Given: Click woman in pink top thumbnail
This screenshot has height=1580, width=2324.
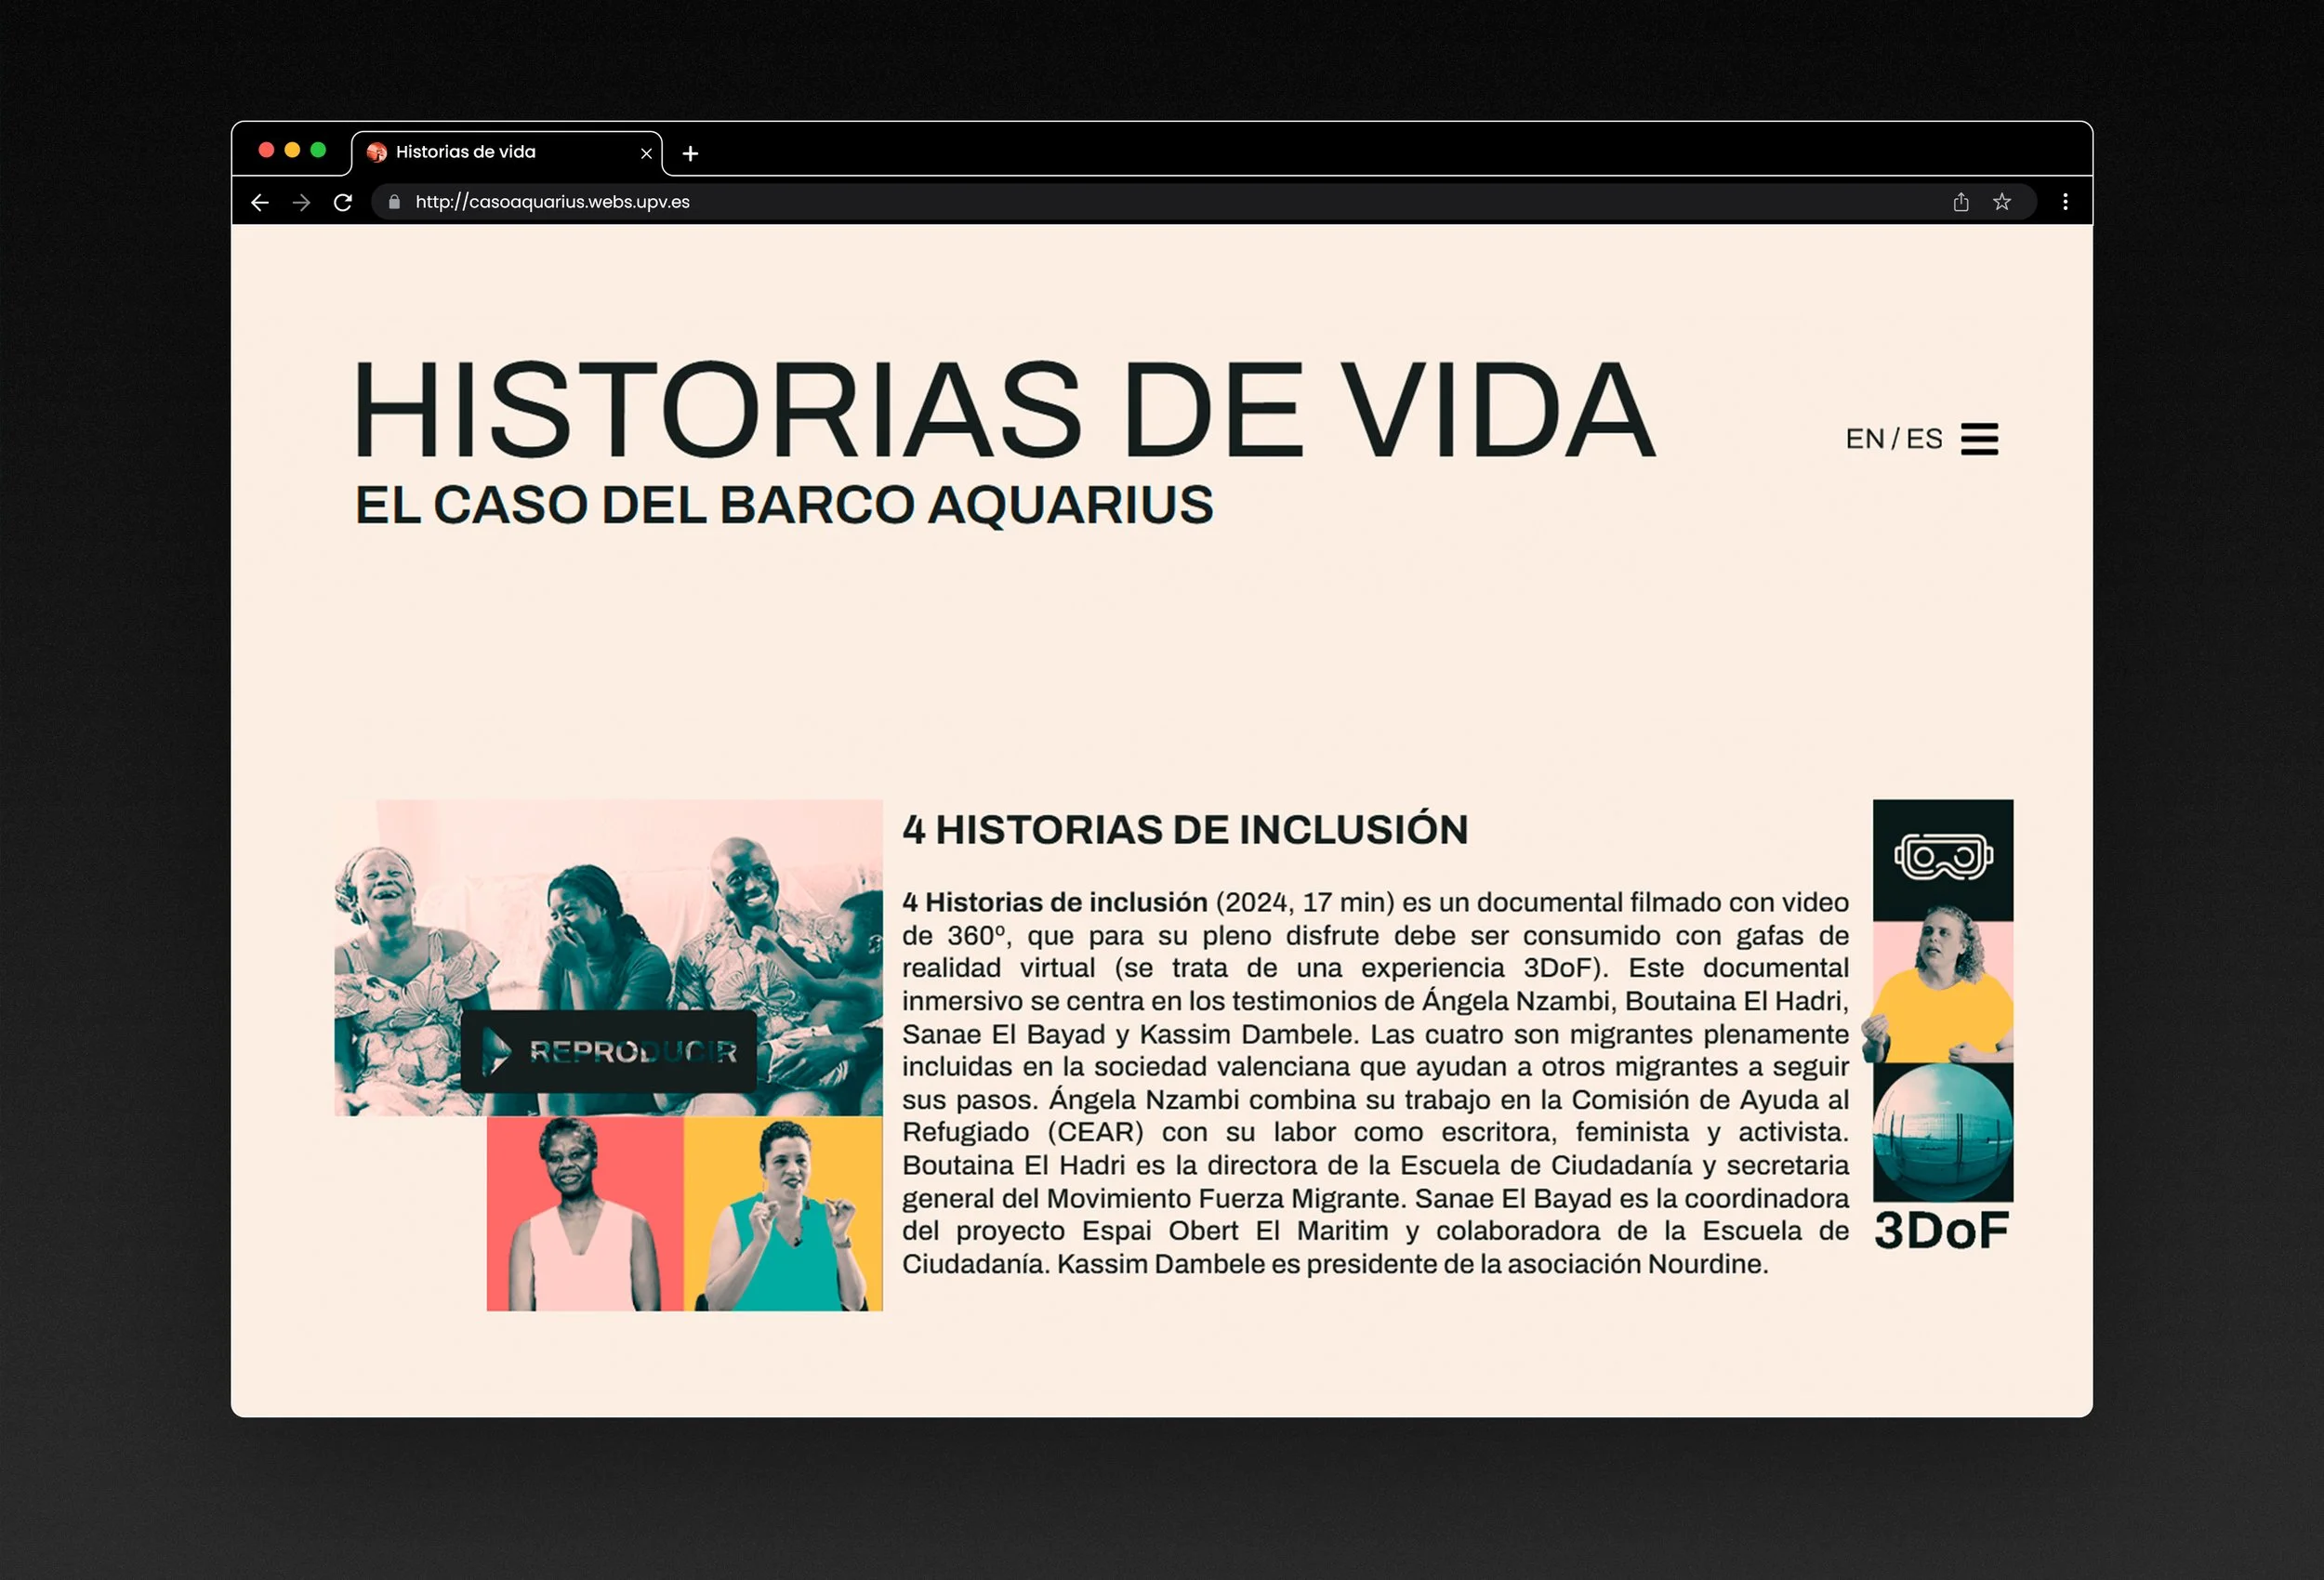Looking at the screenshot, I should [585, 1213].
